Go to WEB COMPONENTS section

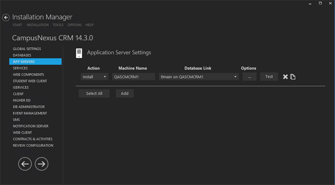click(28, 75)
